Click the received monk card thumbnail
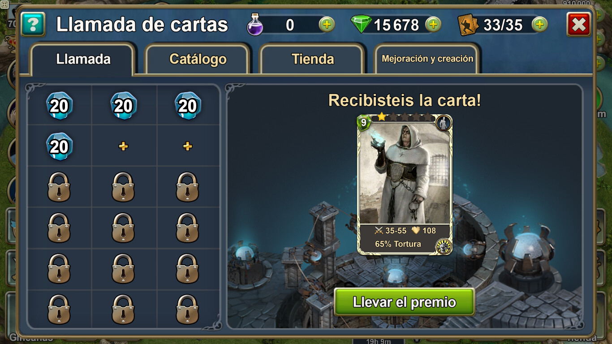612x344 pixels. pyautogui.click(x=404, y=184)
